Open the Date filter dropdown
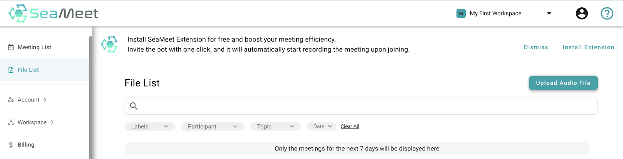This screenshot has width=623, height=159. click(x=322, y=126)
